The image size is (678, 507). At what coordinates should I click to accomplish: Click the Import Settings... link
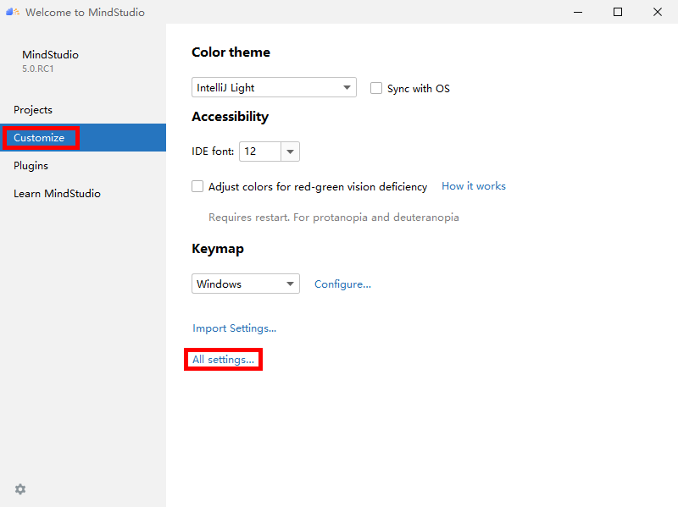tap(235, 328)
